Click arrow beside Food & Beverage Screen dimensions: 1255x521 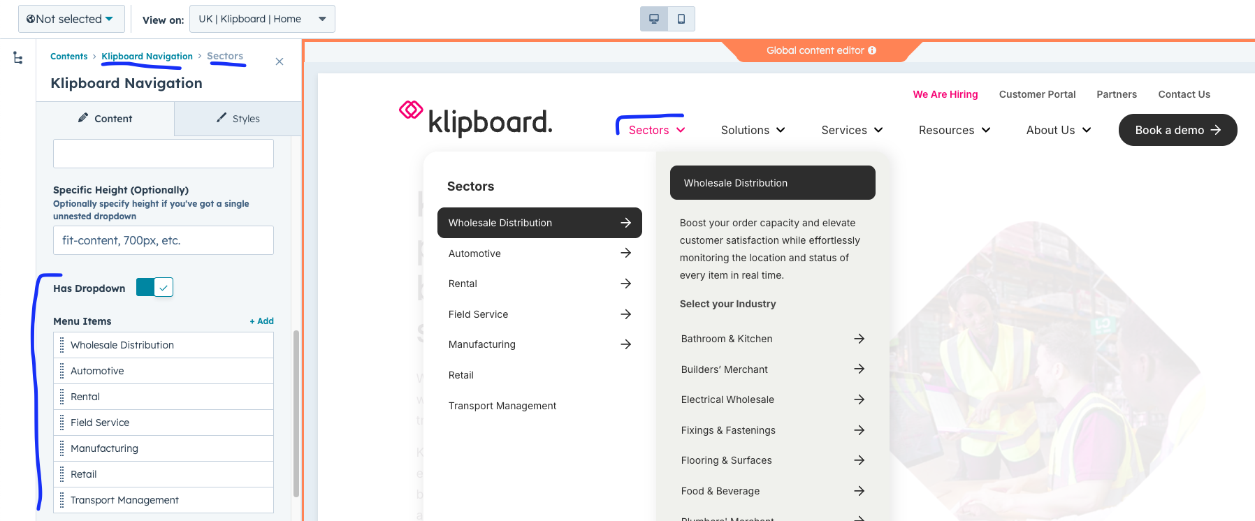pyautogui.click(x=859, y=491)
